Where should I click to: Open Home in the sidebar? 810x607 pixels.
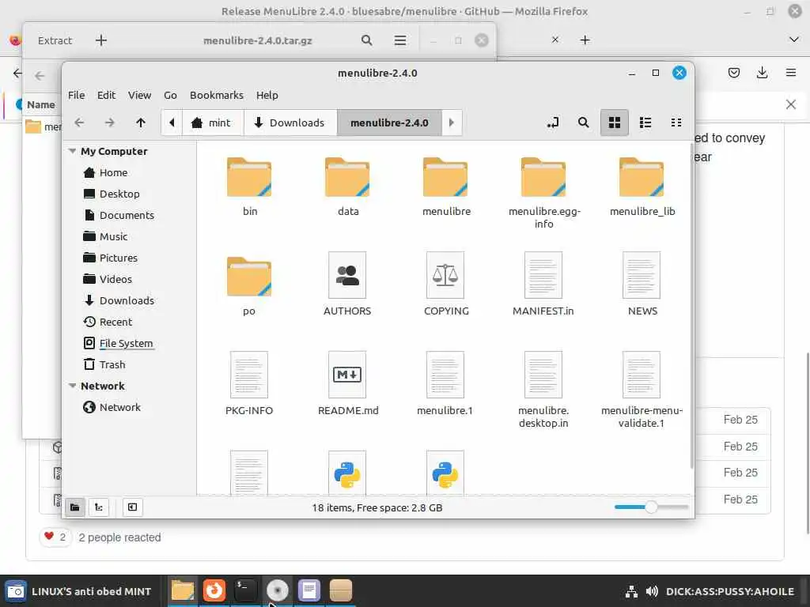(x=113, y=173)
